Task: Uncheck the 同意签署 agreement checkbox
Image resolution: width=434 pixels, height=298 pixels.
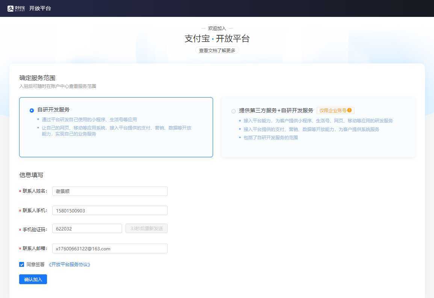Action: (21, 265)
